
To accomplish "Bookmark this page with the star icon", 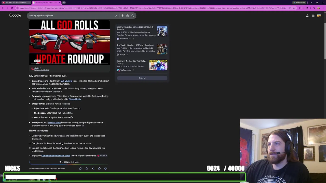I will [x=294, y=8].
